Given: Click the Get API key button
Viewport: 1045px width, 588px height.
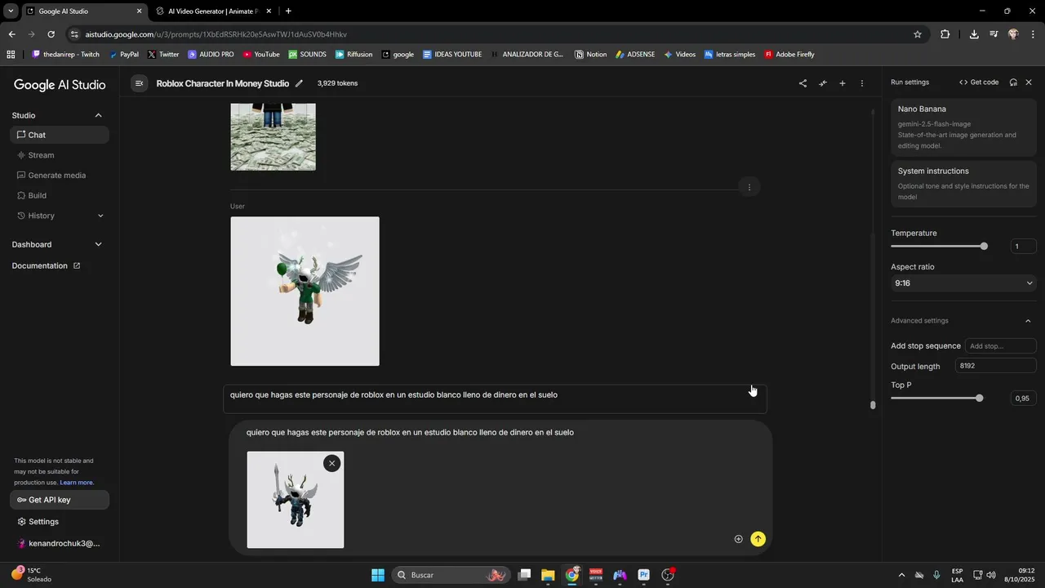Looking at the screenshot, I should pos(60,500).
